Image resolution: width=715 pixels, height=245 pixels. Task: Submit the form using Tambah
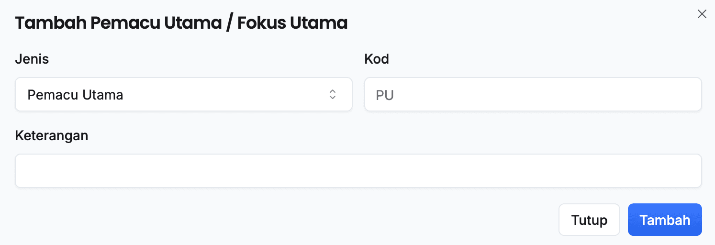(664, 220)
